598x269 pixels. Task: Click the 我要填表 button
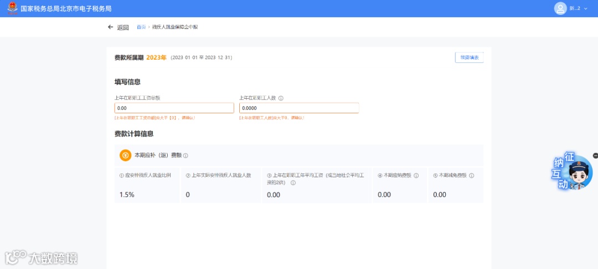(469, 57)
